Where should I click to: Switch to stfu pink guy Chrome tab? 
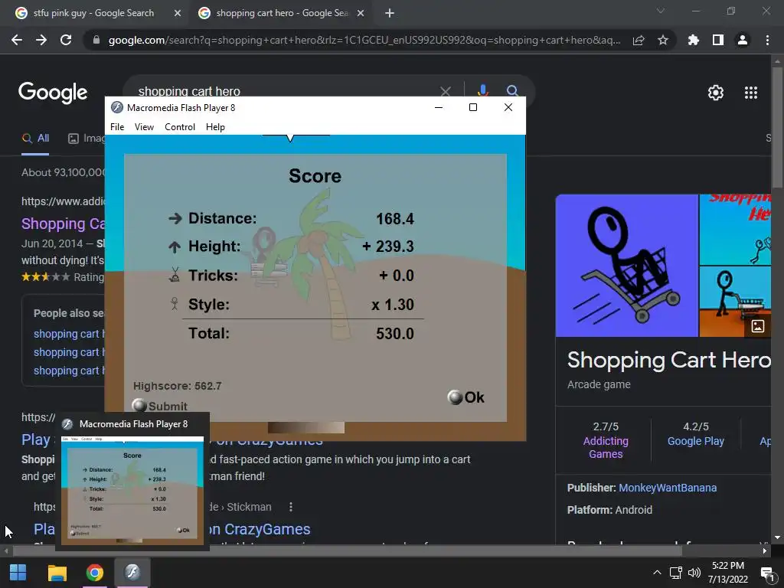[93, 13]
